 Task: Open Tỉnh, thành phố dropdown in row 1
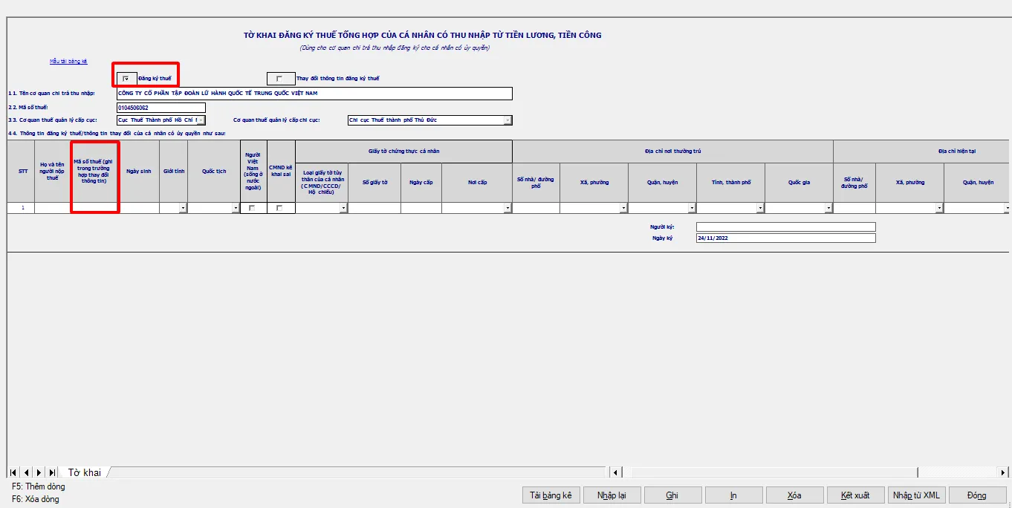(761, 209)
